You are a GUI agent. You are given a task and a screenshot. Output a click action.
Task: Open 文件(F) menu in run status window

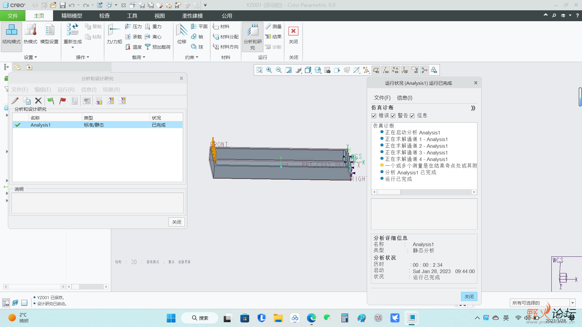coord(382,98)
